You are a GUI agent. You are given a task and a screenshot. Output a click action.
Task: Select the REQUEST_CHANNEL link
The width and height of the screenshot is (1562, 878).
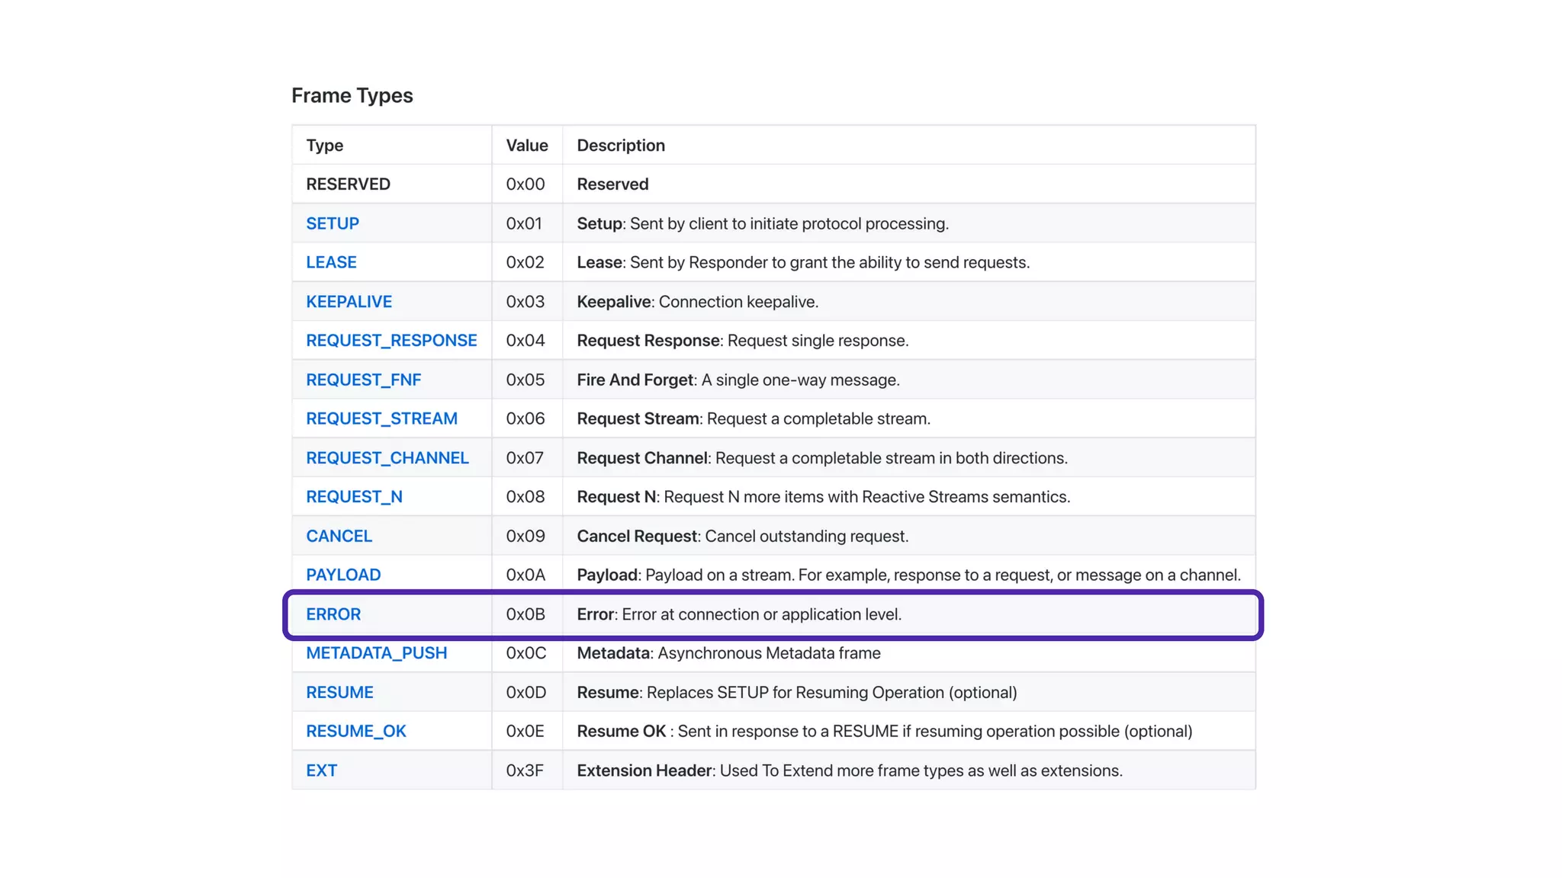point(387,458)
